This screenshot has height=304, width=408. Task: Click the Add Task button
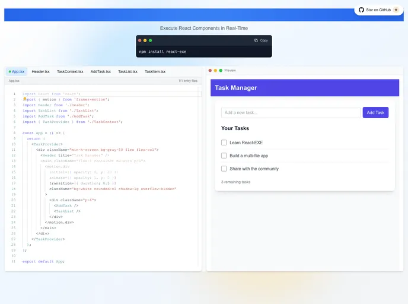(x=375, y=113)
